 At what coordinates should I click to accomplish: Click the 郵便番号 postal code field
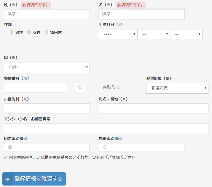point(35,88)
